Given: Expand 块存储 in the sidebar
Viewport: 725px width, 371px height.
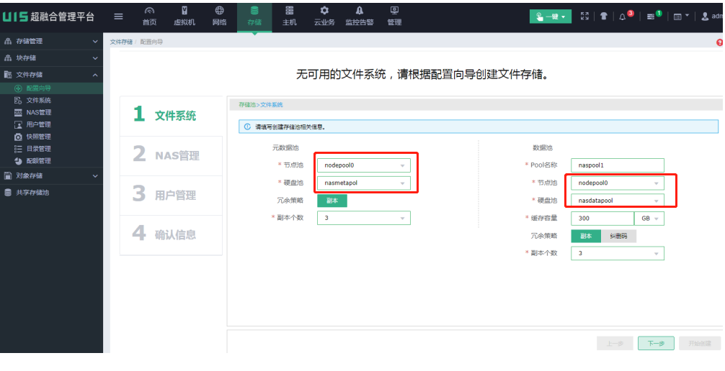Looking at the screenshot, I should point(51,58).
